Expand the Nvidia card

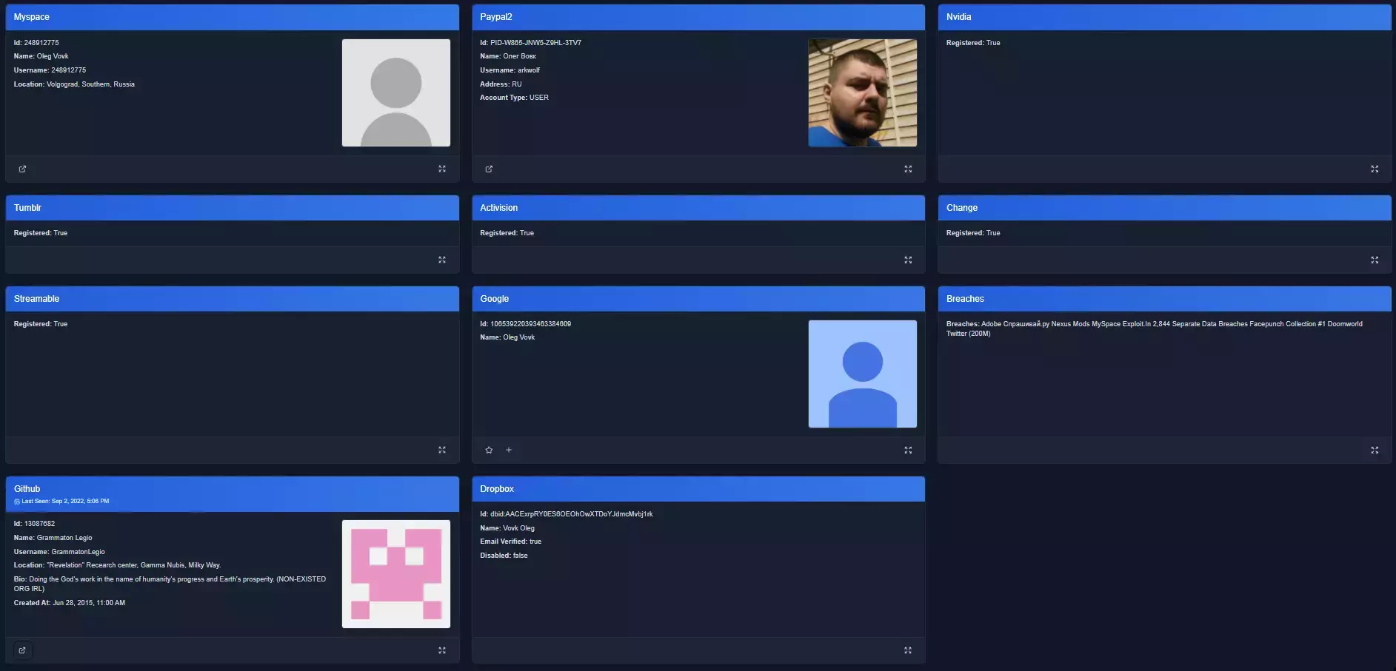1375,169
